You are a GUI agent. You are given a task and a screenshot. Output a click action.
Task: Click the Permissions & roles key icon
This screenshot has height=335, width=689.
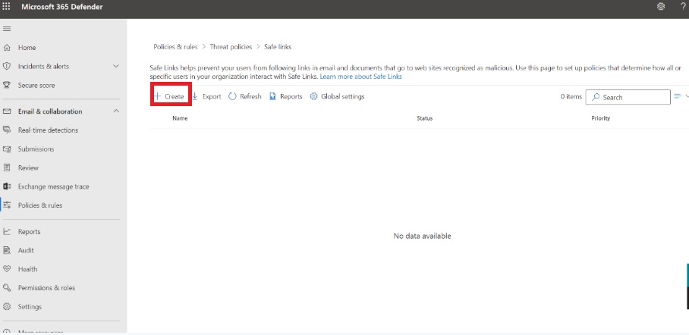[x=7, y=287]
